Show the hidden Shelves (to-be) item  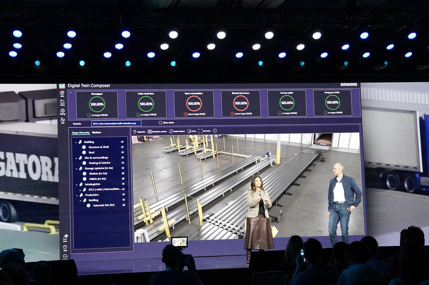[123, 173]
